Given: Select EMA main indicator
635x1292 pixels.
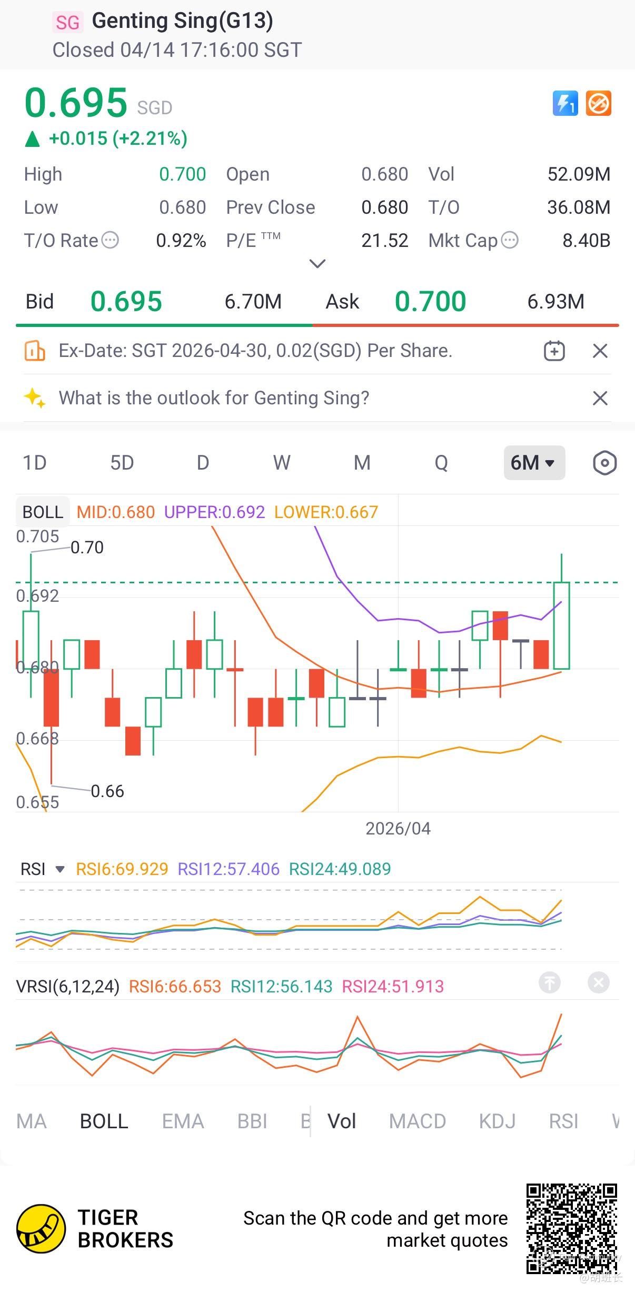Looking at the screenshot, I should coord(183,1121).
